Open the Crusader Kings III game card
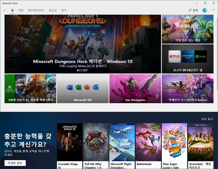The image size is (218, 169). click(x=69, y=146)
